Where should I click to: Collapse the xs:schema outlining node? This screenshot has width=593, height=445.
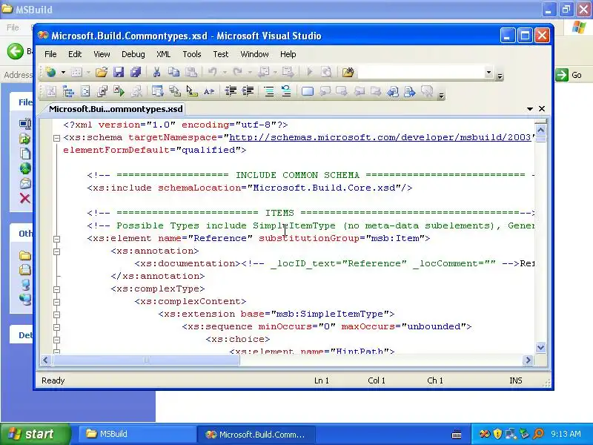[56, 138]
